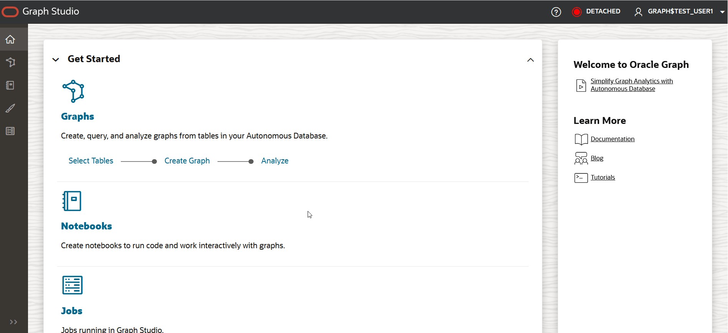The image size is (728, 333).
Task: Open the Tutorials link
Action: pyautogui.click(x=603, y=177)
